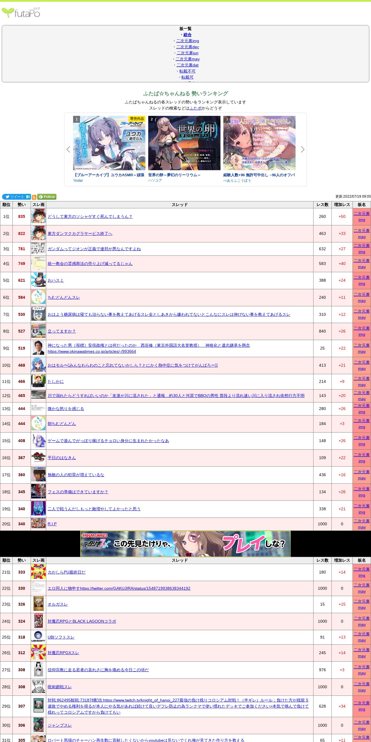Click the ふたポ search link
The image size is (371, 742).
coord(196,108)
